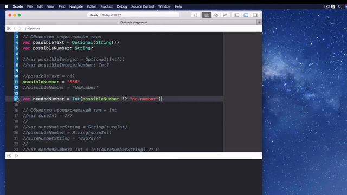Click the Skype status icon in the menu bar

click(x=333, y=6)
